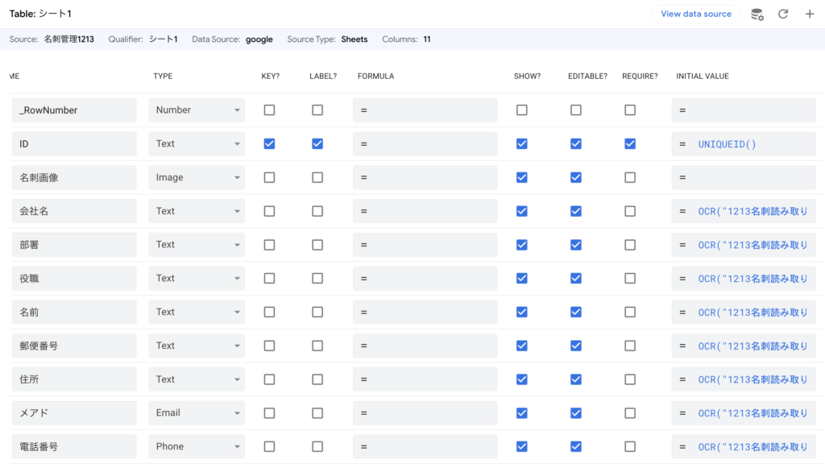Uncheck the KEY checkbox for ID row
This screenshot has height=464, width=825.
pyautogui.click(x=269, y=144)
